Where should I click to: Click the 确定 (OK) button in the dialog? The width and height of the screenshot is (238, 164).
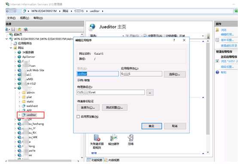(x=152, y=126)
